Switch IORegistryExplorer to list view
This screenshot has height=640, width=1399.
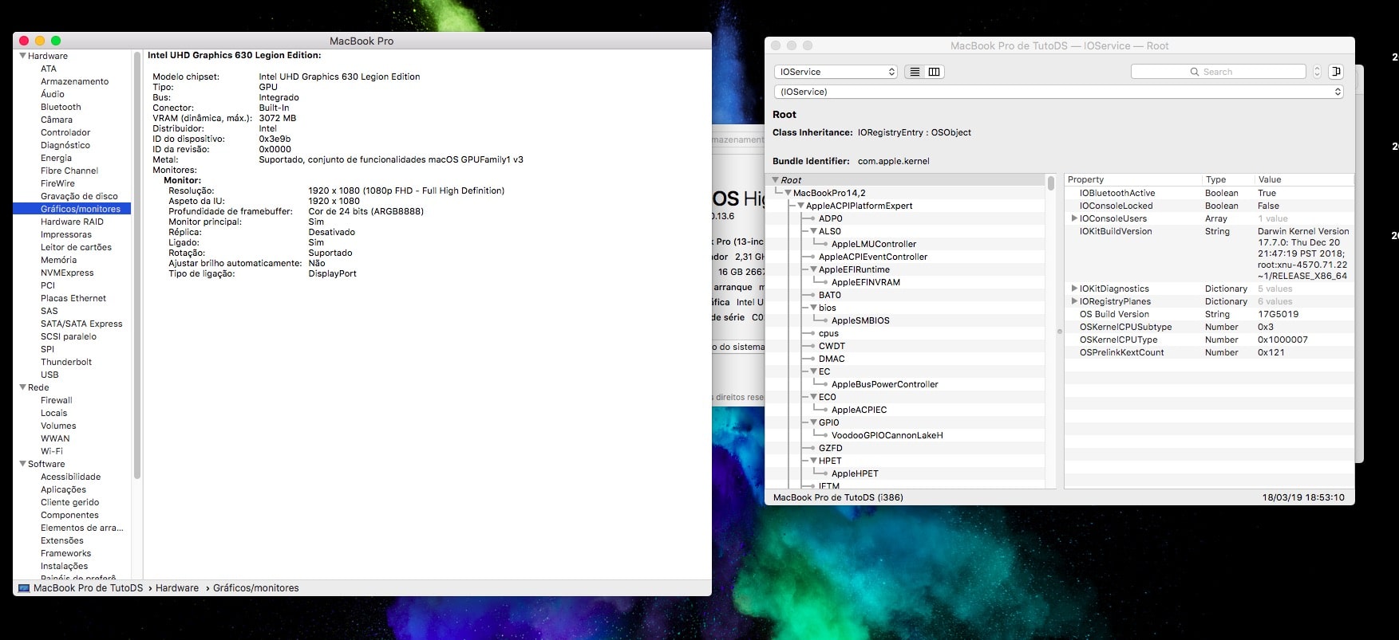point(915,72)
